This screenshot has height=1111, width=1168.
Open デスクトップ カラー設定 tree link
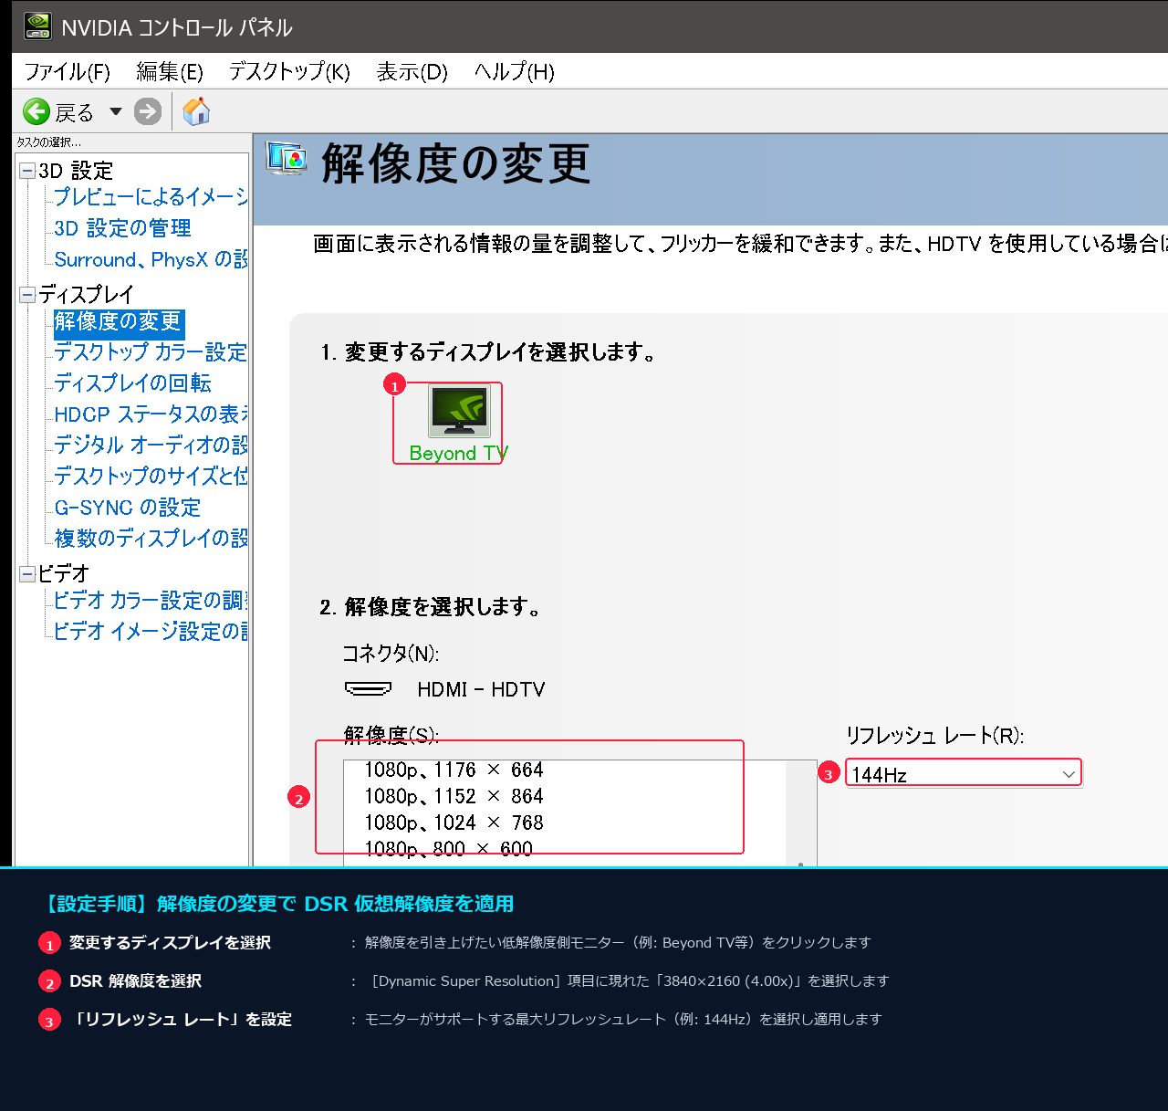pos(151,352)
